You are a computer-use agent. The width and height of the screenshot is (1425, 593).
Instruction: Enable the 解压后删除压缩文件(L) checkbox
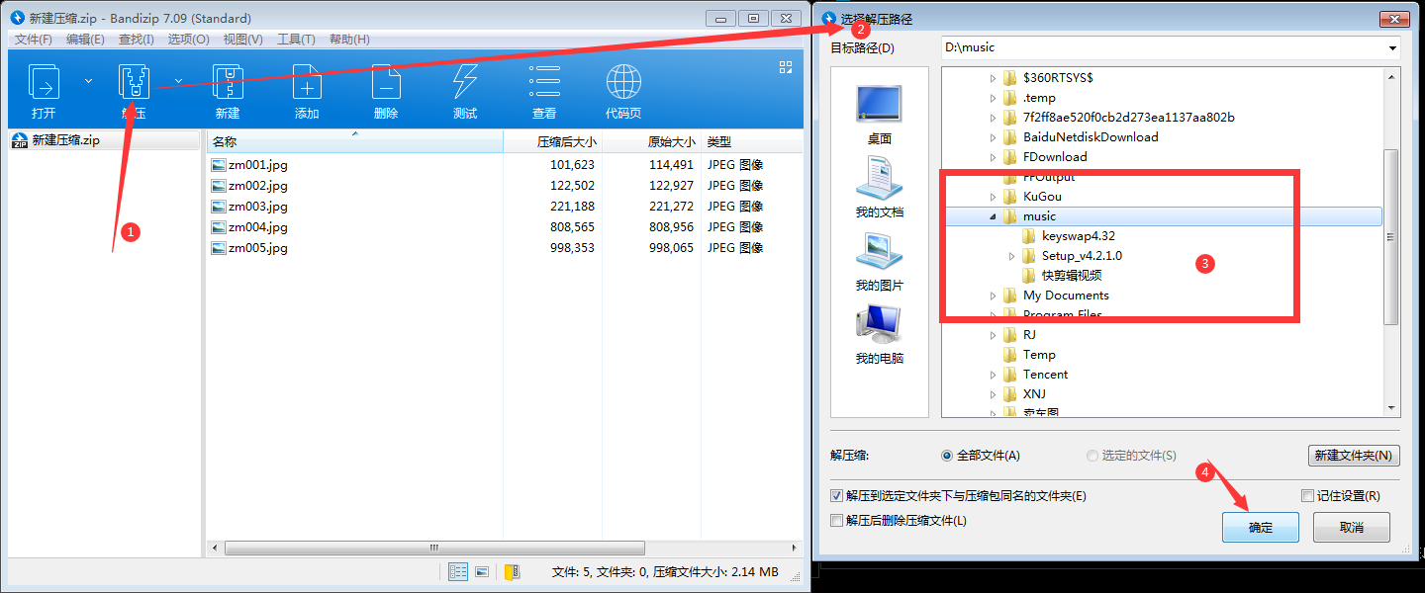pyautogui.click(x=837, y=521)
